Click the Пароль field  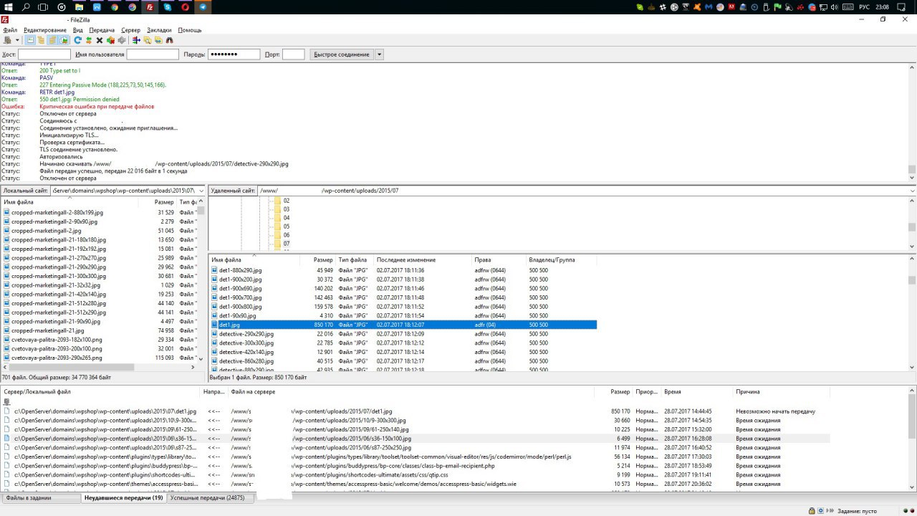pyautogui.click(x=234, y=54)
